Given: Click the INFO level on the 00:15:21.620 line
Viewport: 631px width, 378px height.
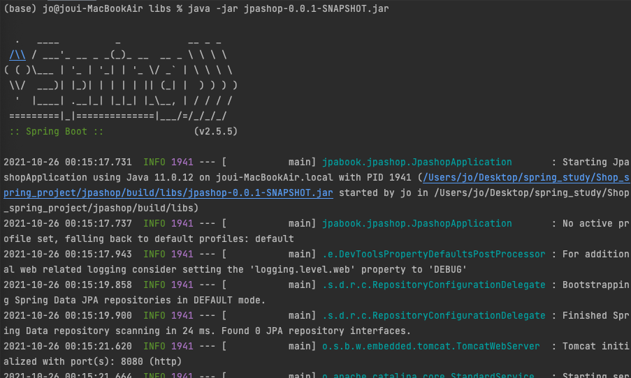Looking at the screenshot, I should (154, 346).
